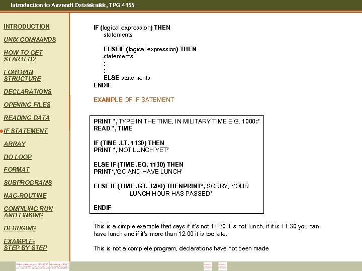Go to DO LOOP section
Image resolution: width=362 pixels, height=271 pixels.
click(x=18, y=157)
